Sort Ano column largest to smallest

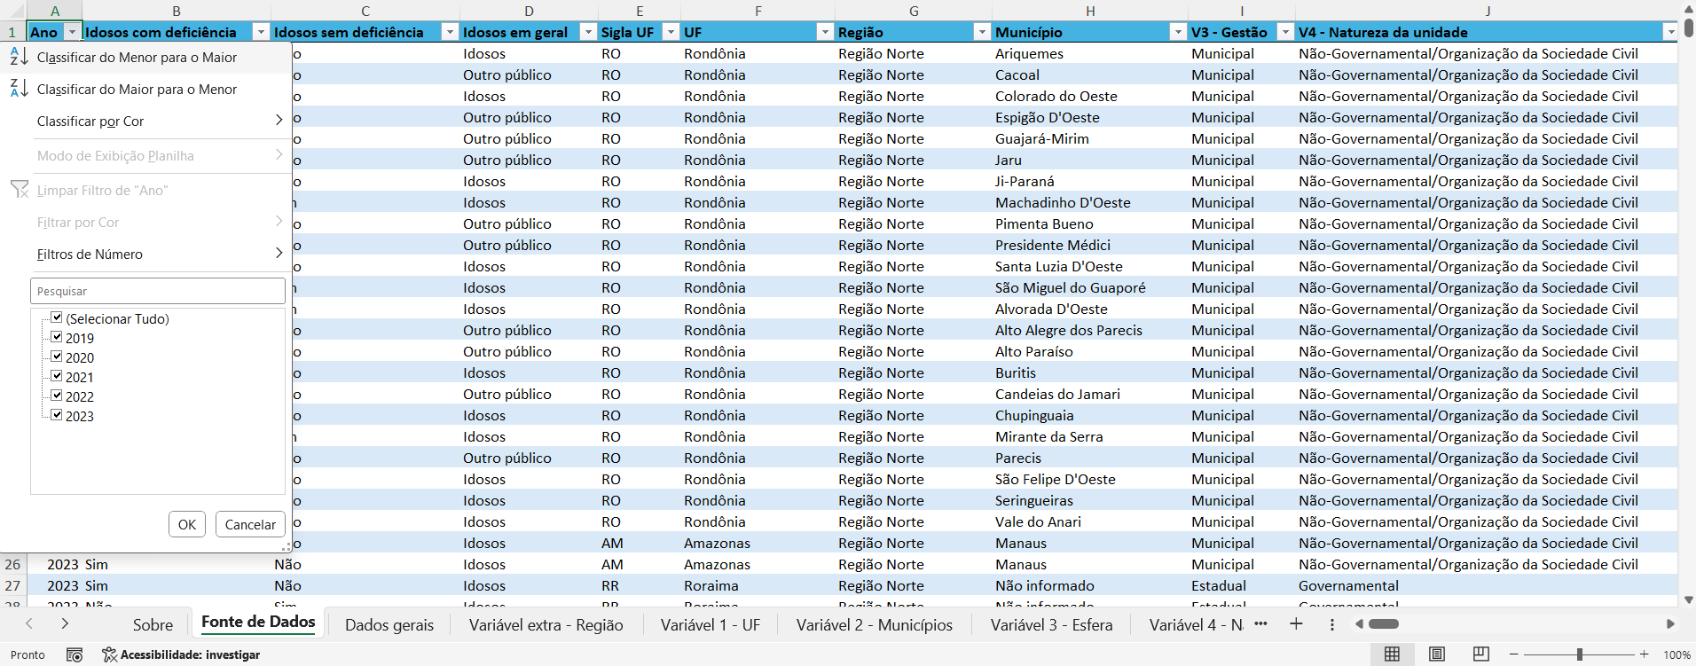coord(137,89)
